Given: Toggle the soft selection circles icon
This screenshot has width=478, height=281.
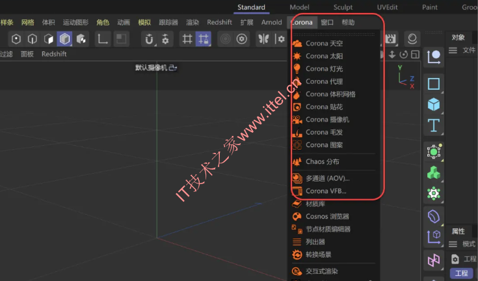Looking at the screenshot, I should click(226, 39).
